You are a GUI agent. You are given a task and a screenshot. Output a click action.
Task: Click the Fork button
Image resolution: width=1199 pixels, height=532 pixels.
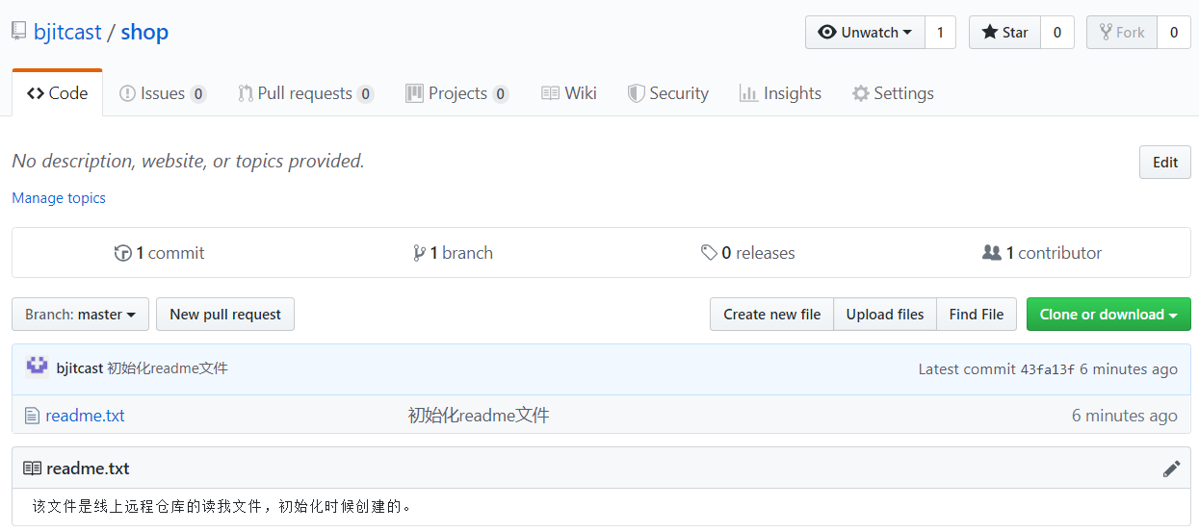[1122, 32]
